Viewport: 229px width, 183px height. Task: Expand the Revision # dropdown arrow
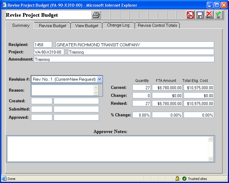(x=100, y=79)
